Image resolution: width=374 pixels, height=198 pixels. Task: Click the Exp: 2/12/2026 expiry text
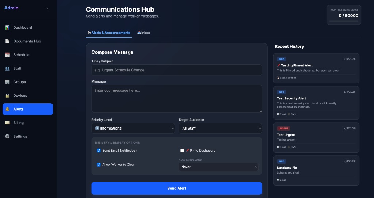click(x=288, y=78)
